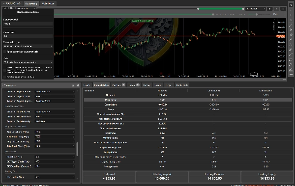Image resolution: width=295 pixels, height=186 pixels.
Task: Select the cursor pointer tool in the right toolbar
Action: [291, 5]
